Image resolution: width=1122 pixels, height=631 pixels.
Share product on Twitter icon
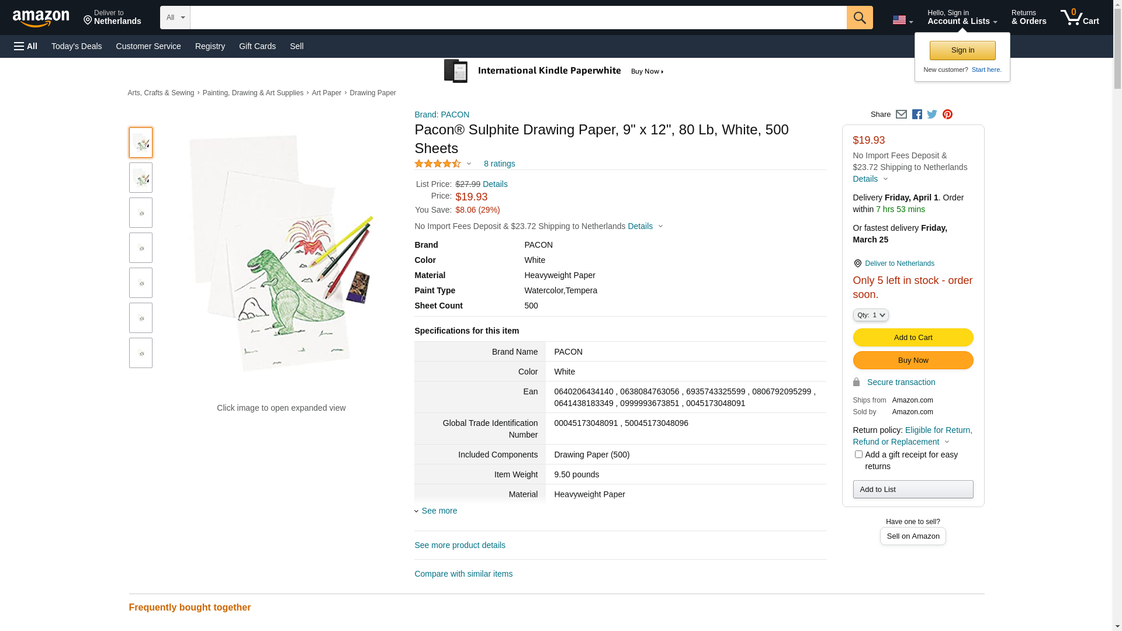932,115
